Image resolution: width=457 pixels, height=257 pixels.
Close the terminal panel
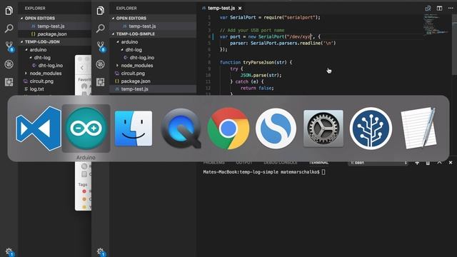coord(451,163)
